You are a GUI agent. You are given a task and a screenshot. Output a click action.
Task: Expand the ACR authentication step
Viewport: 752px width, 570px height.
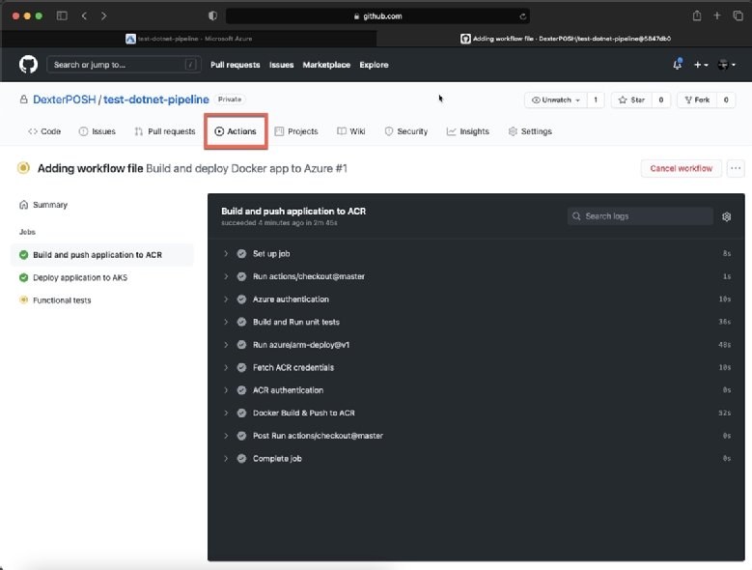[x=476, y=390]
